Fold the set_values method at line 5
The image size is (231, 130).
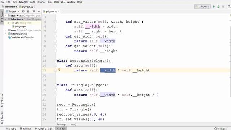55,22
